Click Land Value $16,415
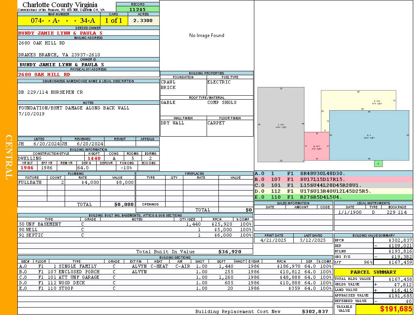The image size is (414, 315). click(402, 290)
